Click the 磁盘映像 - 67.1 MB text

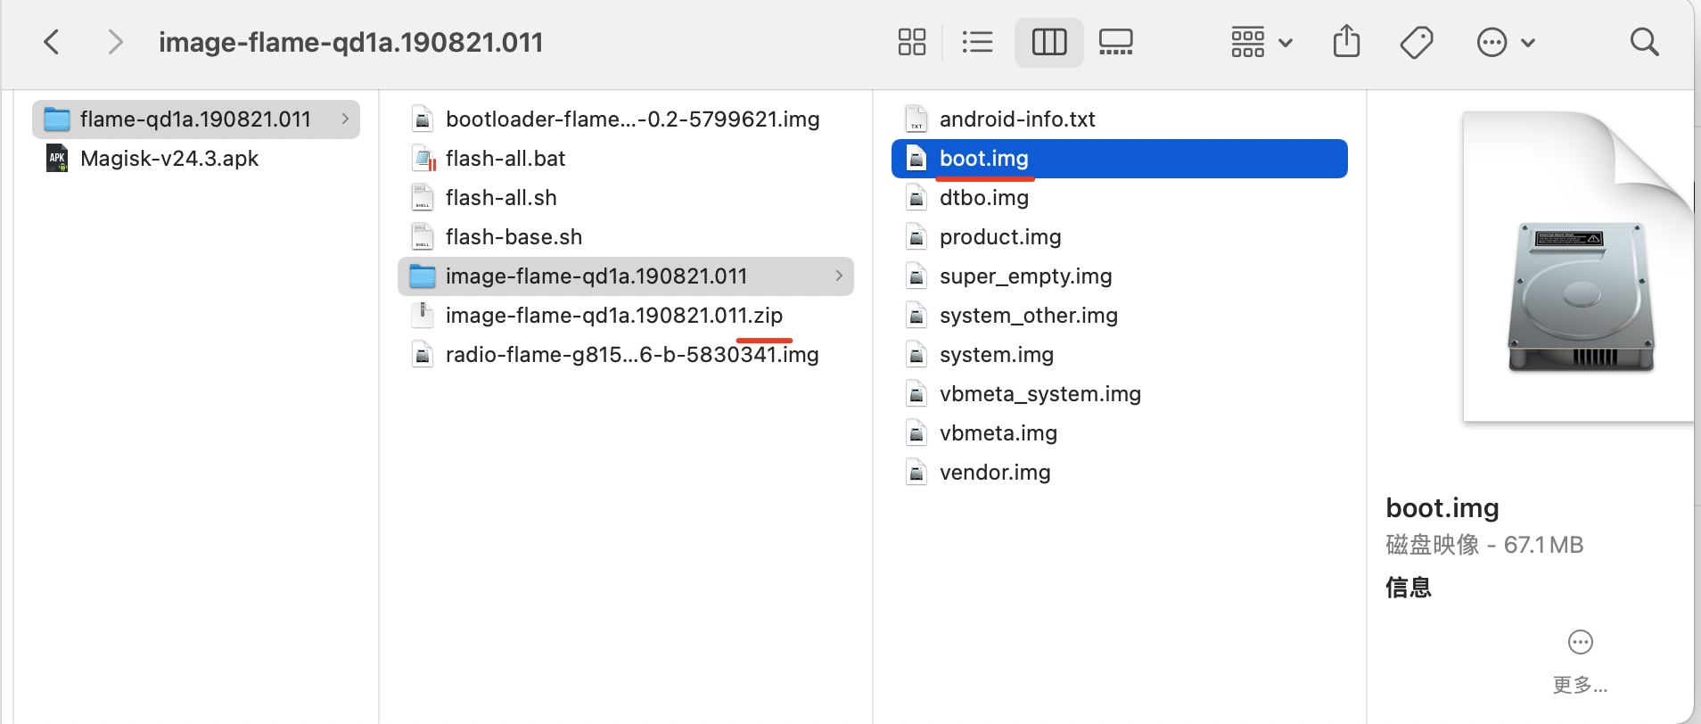pos(1484,545)
